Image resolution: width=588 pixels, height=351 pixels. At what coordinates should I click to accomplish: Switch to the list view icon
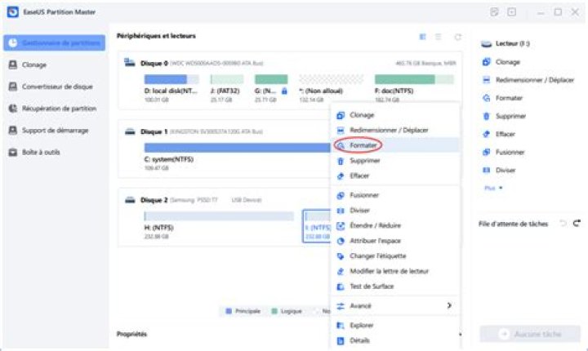[438, 37]
